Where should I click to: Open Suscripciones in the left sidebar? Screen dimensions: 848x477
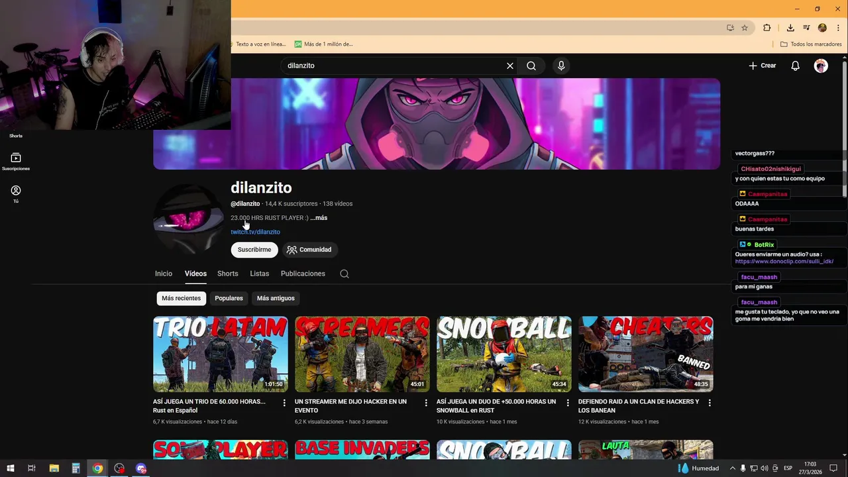click(x=16, y=161)
